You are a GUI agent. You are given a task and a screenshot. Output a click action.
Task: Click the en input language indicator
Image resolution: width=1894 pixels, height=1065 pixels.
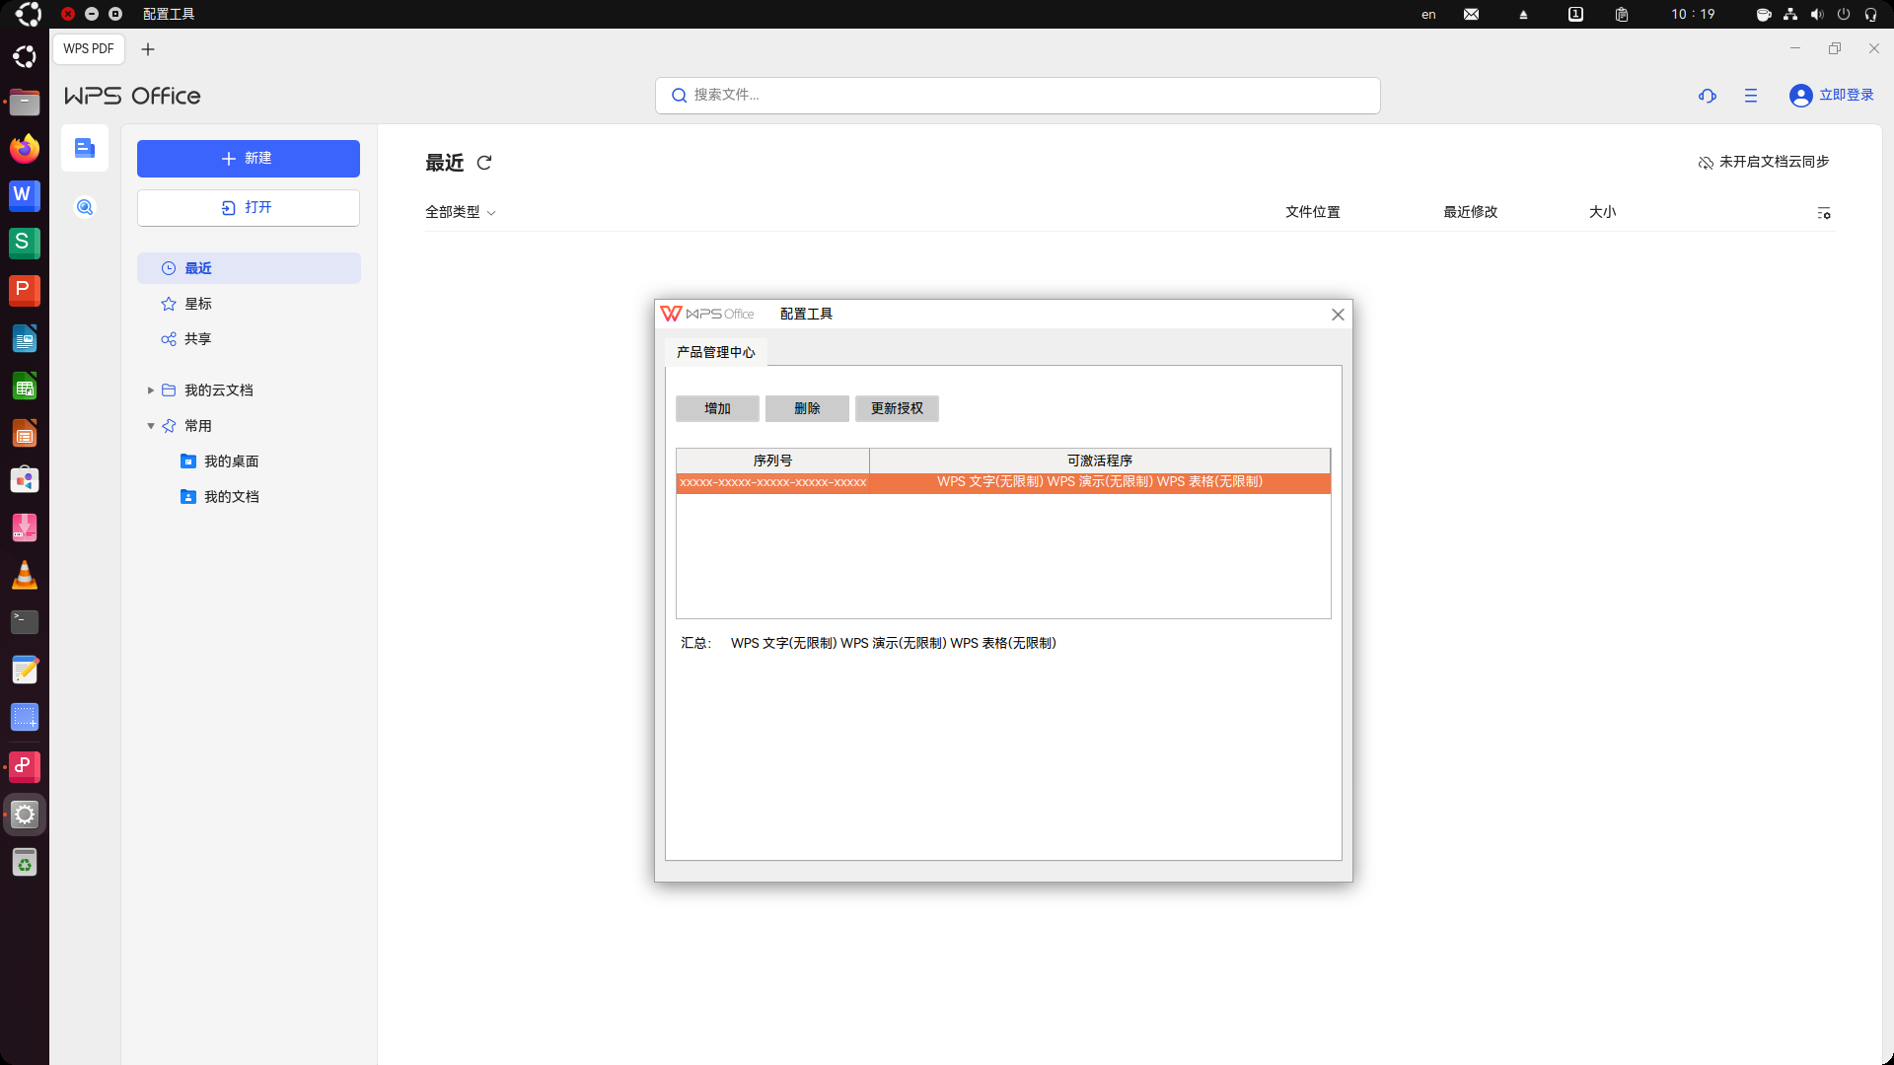1428,14
